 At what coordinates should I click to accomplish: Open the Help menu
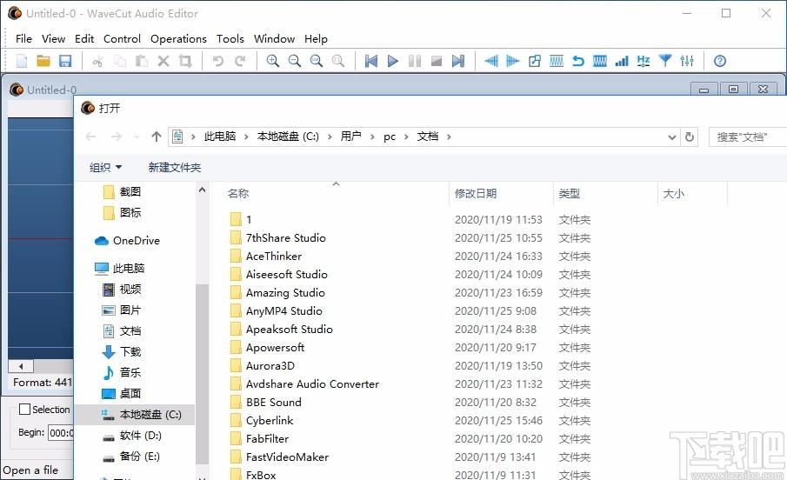click(x=316, y=38)
